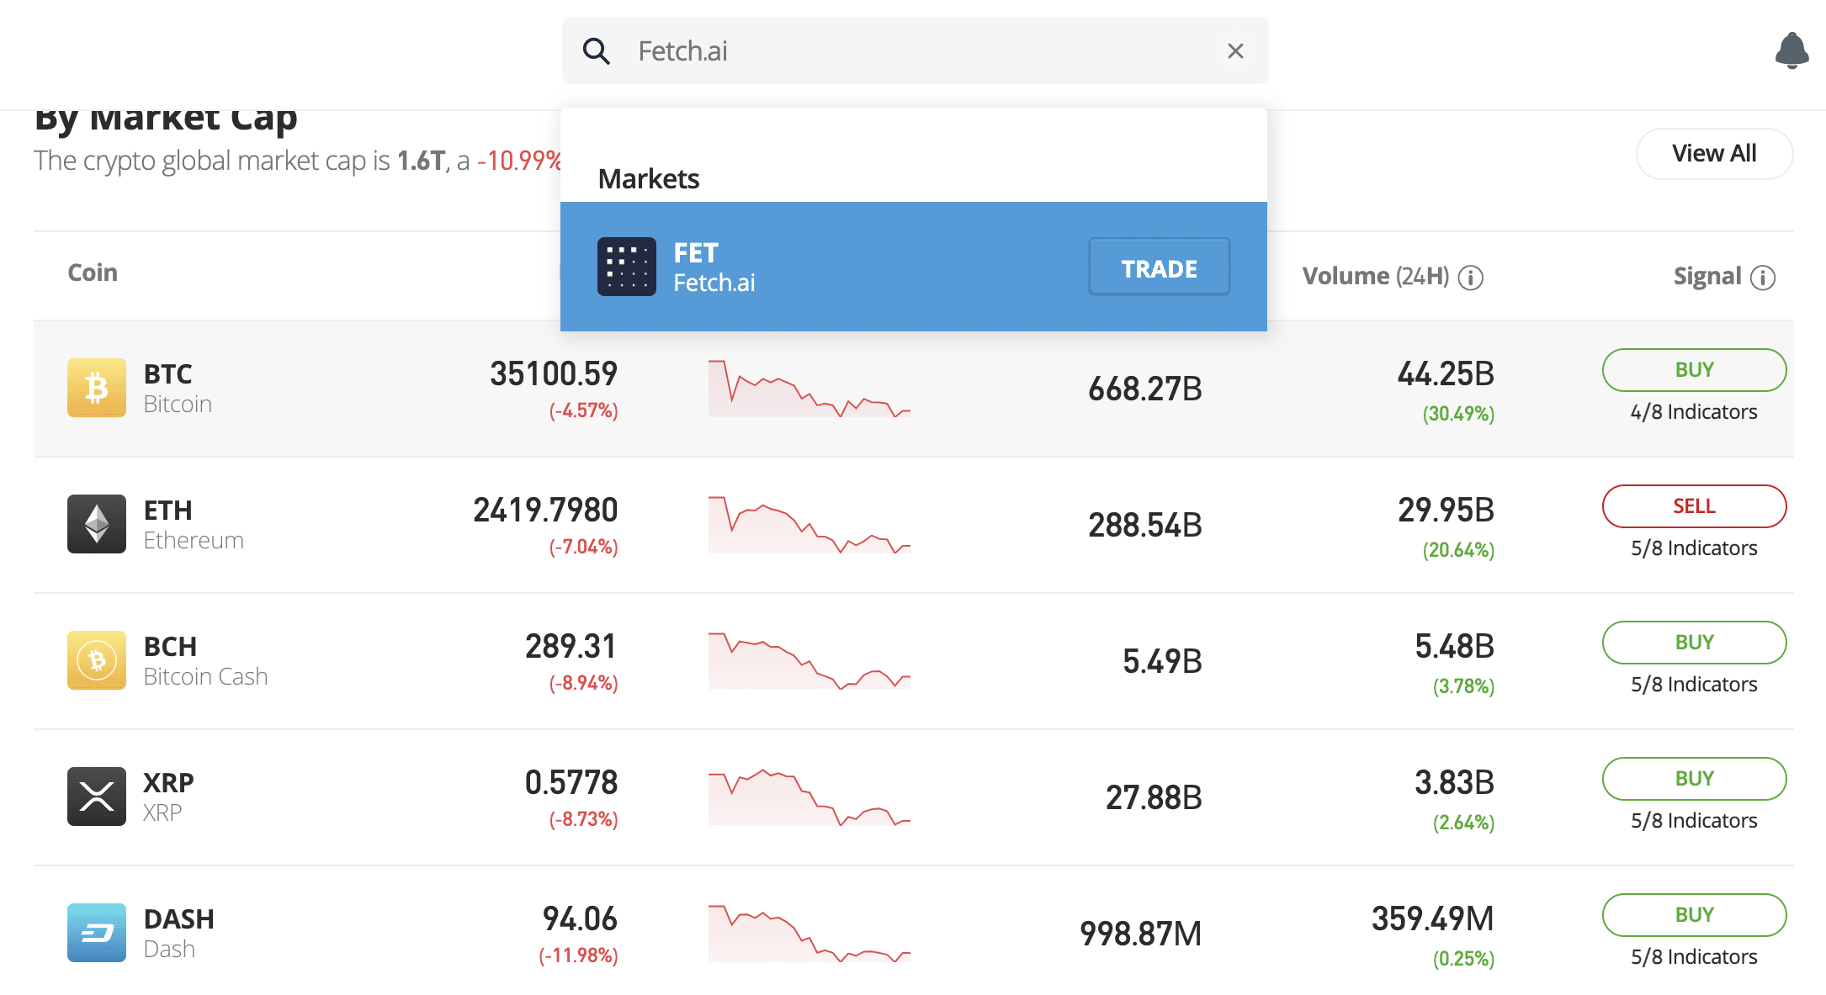Open the DASH price sparkline chart
This screenshot has height=995, width=1826.
pyautogui.click(x=809, y=934)
